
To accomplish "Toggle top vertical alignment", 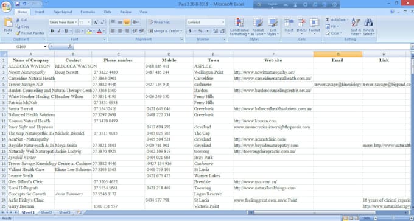I will [113, 22].
